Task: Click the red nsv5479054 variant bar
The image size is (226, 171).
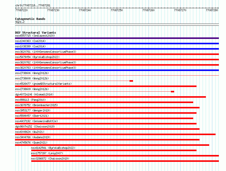Action: [x=117, y=60]
